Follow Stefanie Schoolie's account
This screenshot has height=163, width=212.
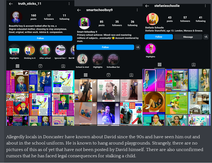tap(159, 37)
